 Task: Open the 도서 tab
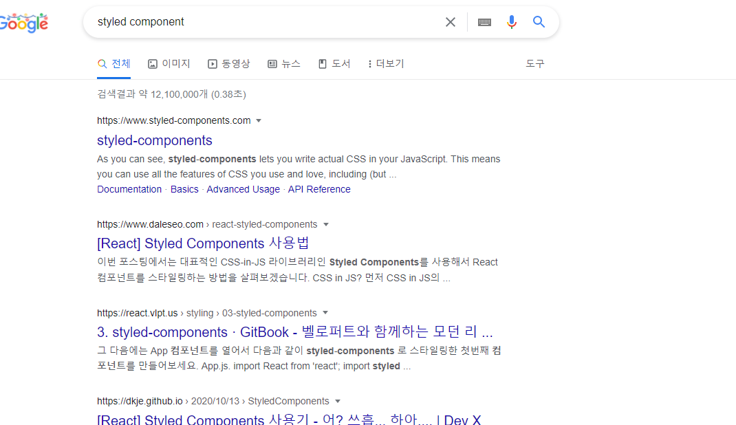(335, 64)
